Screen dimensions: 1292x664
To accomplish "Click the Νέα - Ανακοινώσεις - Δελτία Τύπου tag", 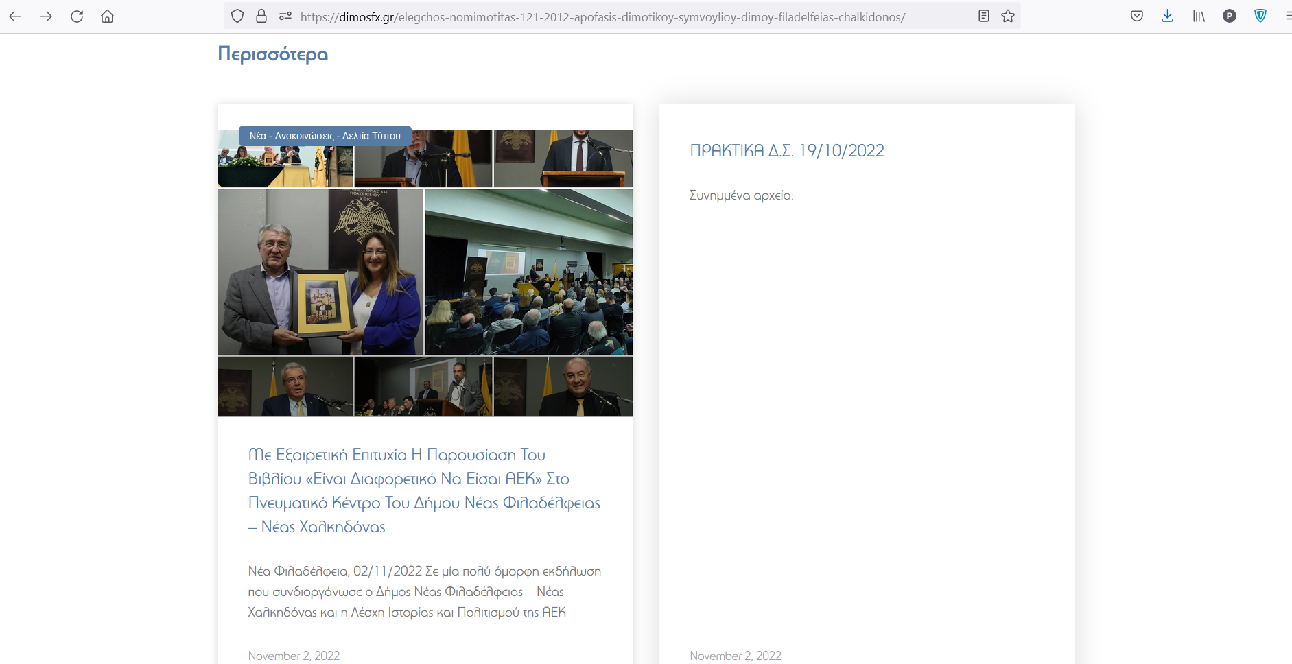I will tap(325, 136).
